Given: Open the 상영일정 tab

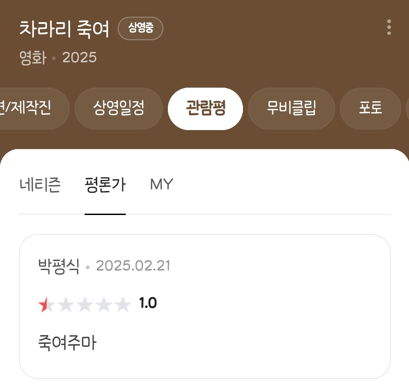Looking at the screenshot, I should tap(119, 108).
